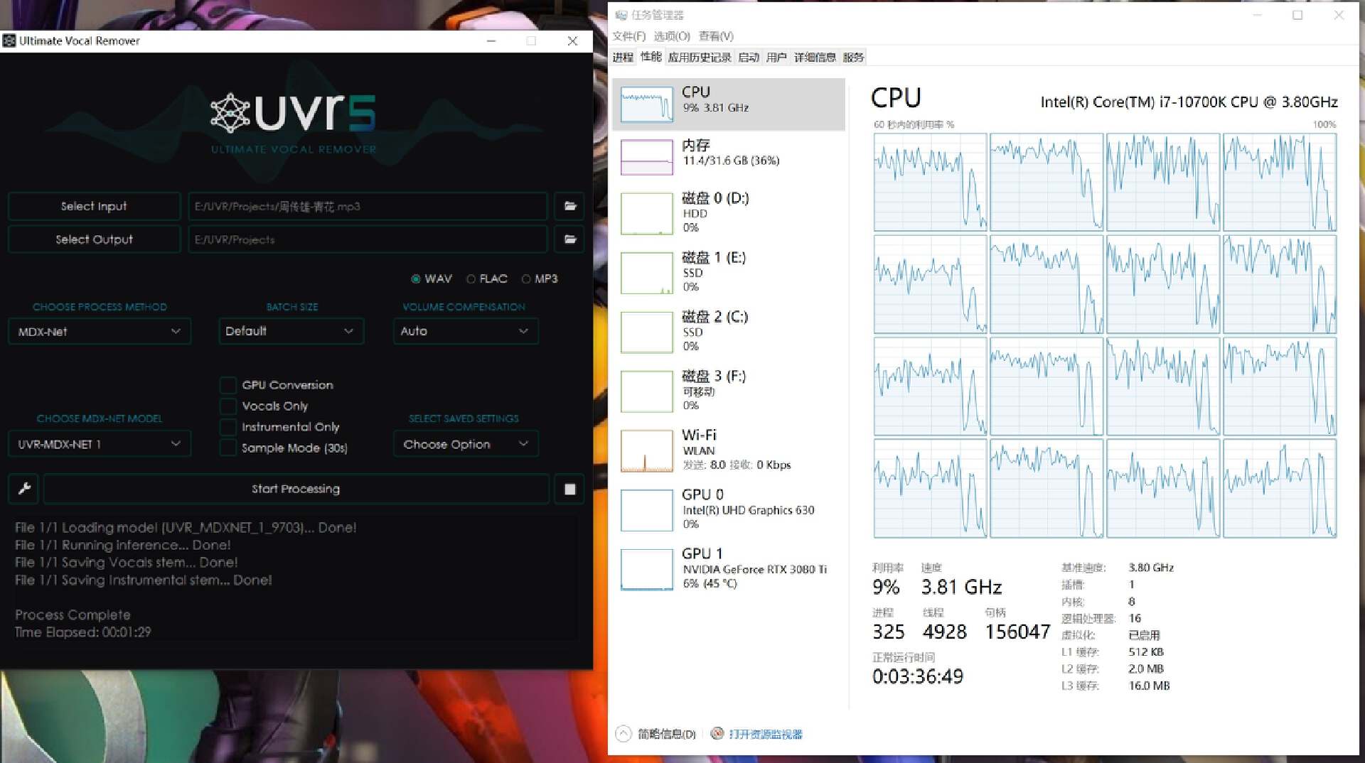Enable the Vocals Only checkbox
Image resolution: width=1365 pixels, height=763 pixels.
coord(227,406)
